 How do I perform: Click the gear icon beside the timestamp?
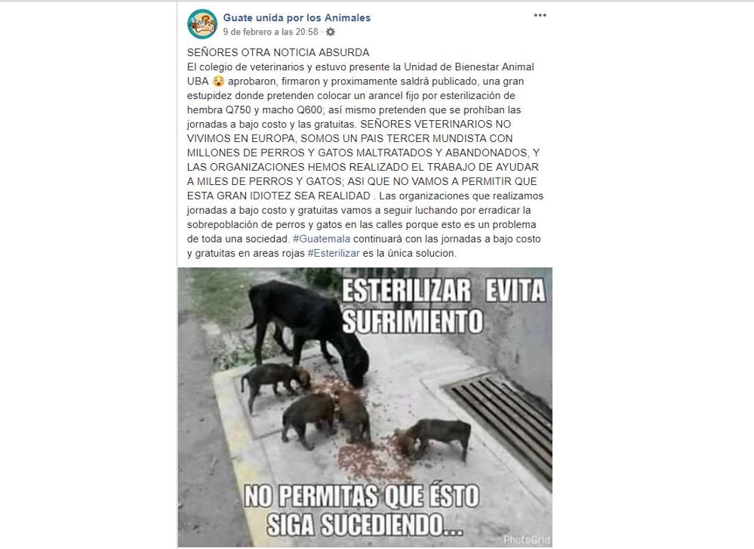tap(331, 32)
